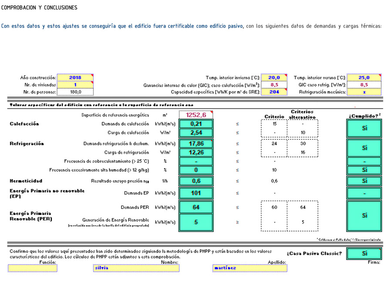The image size is (392, 294).
Task: Select the Criterios alternativo column header
Action: [x=302, y=115]
